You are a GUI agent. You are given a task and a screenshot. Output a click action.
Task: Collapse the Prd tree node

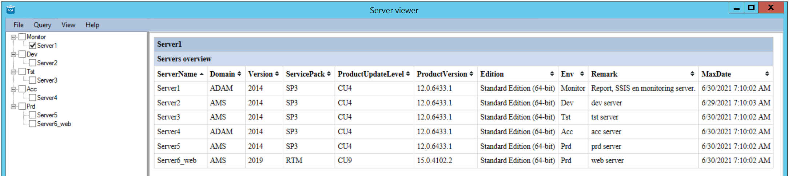(x=13, y=106)
